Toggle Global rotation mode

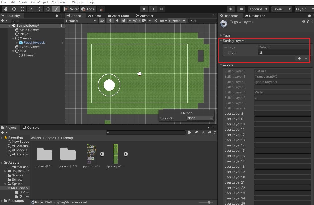(88, 9)
